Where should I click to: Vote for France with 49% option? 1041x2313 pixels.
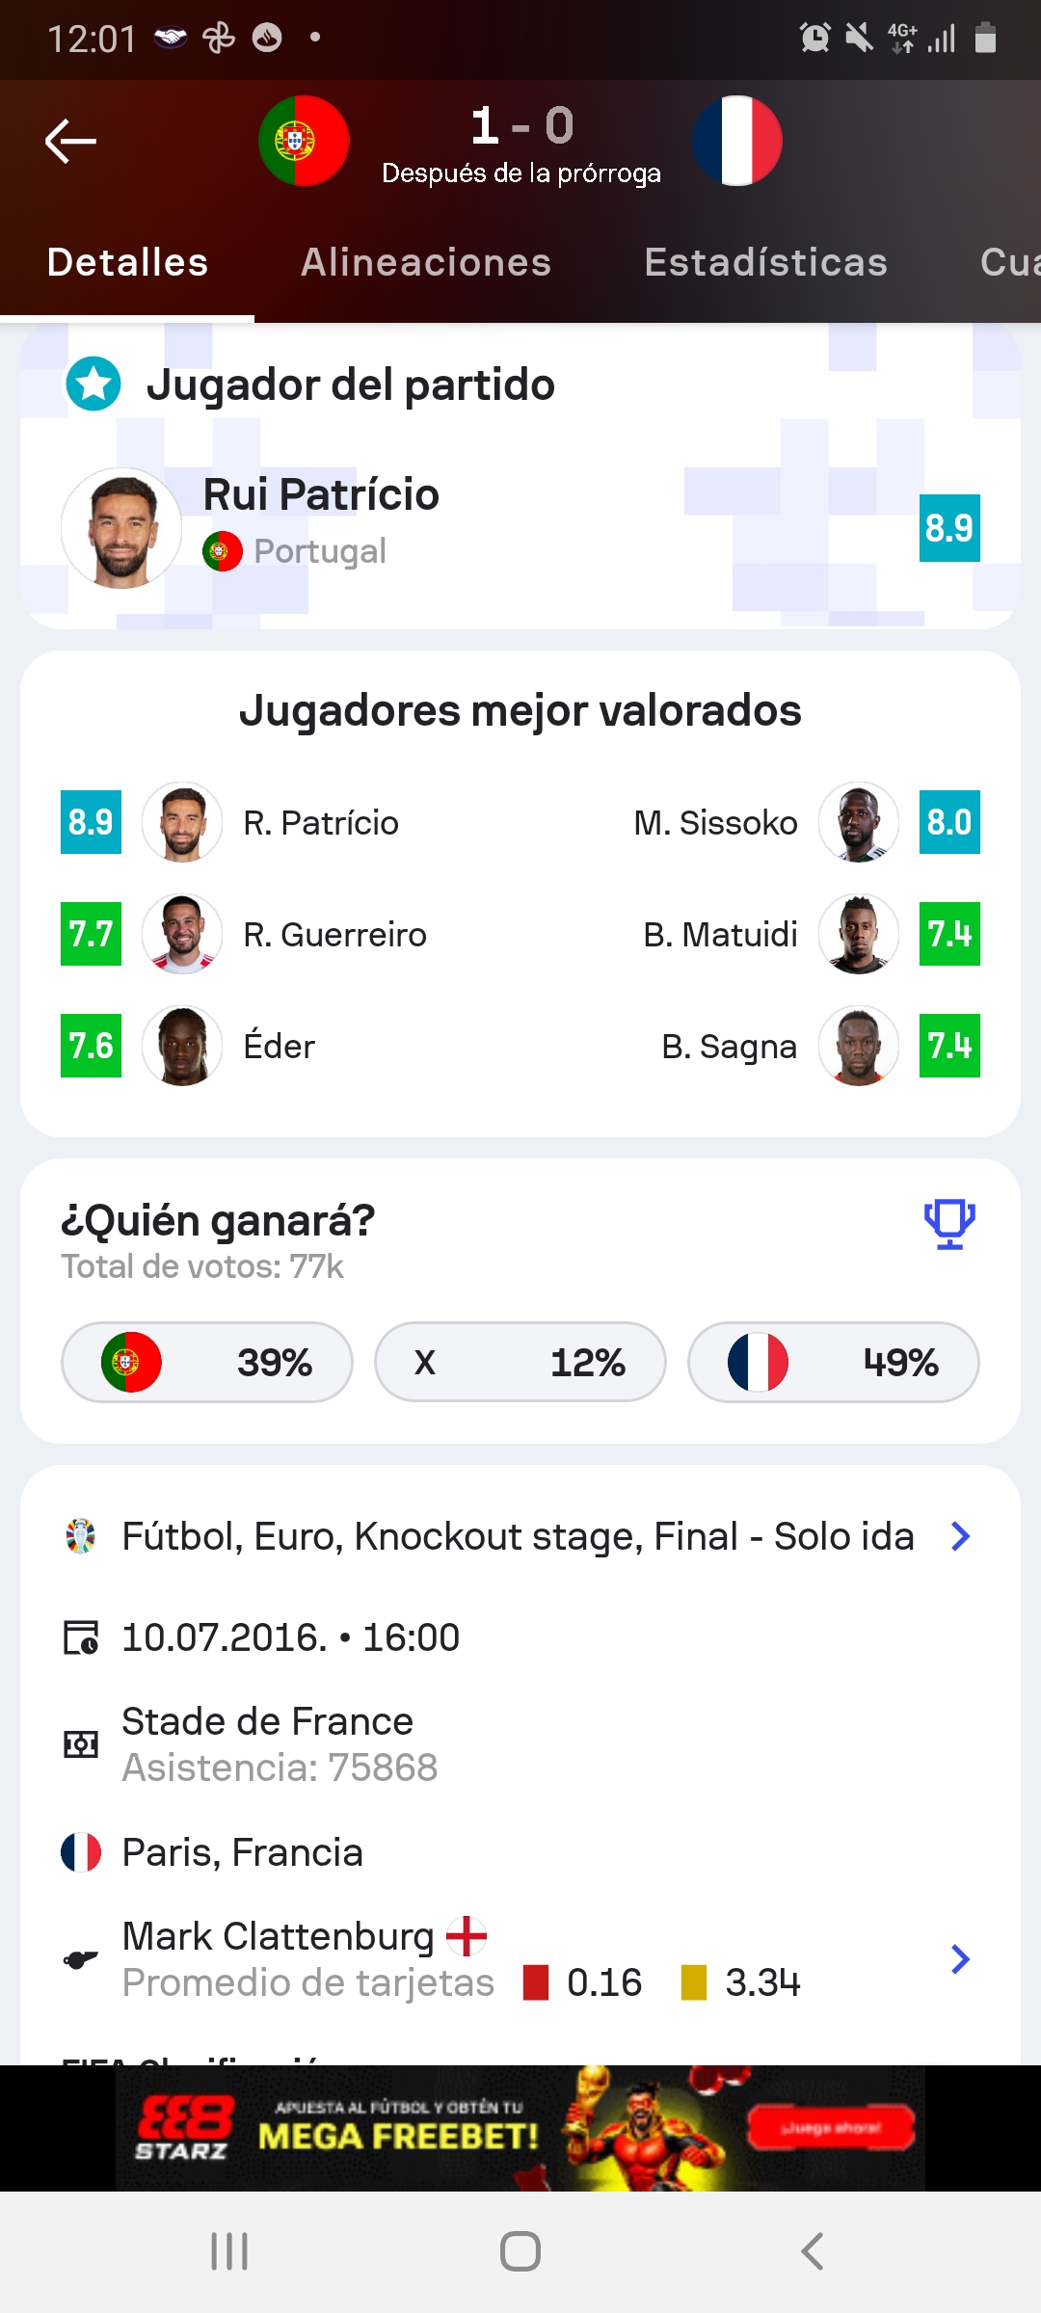[x=834, y=1363]
